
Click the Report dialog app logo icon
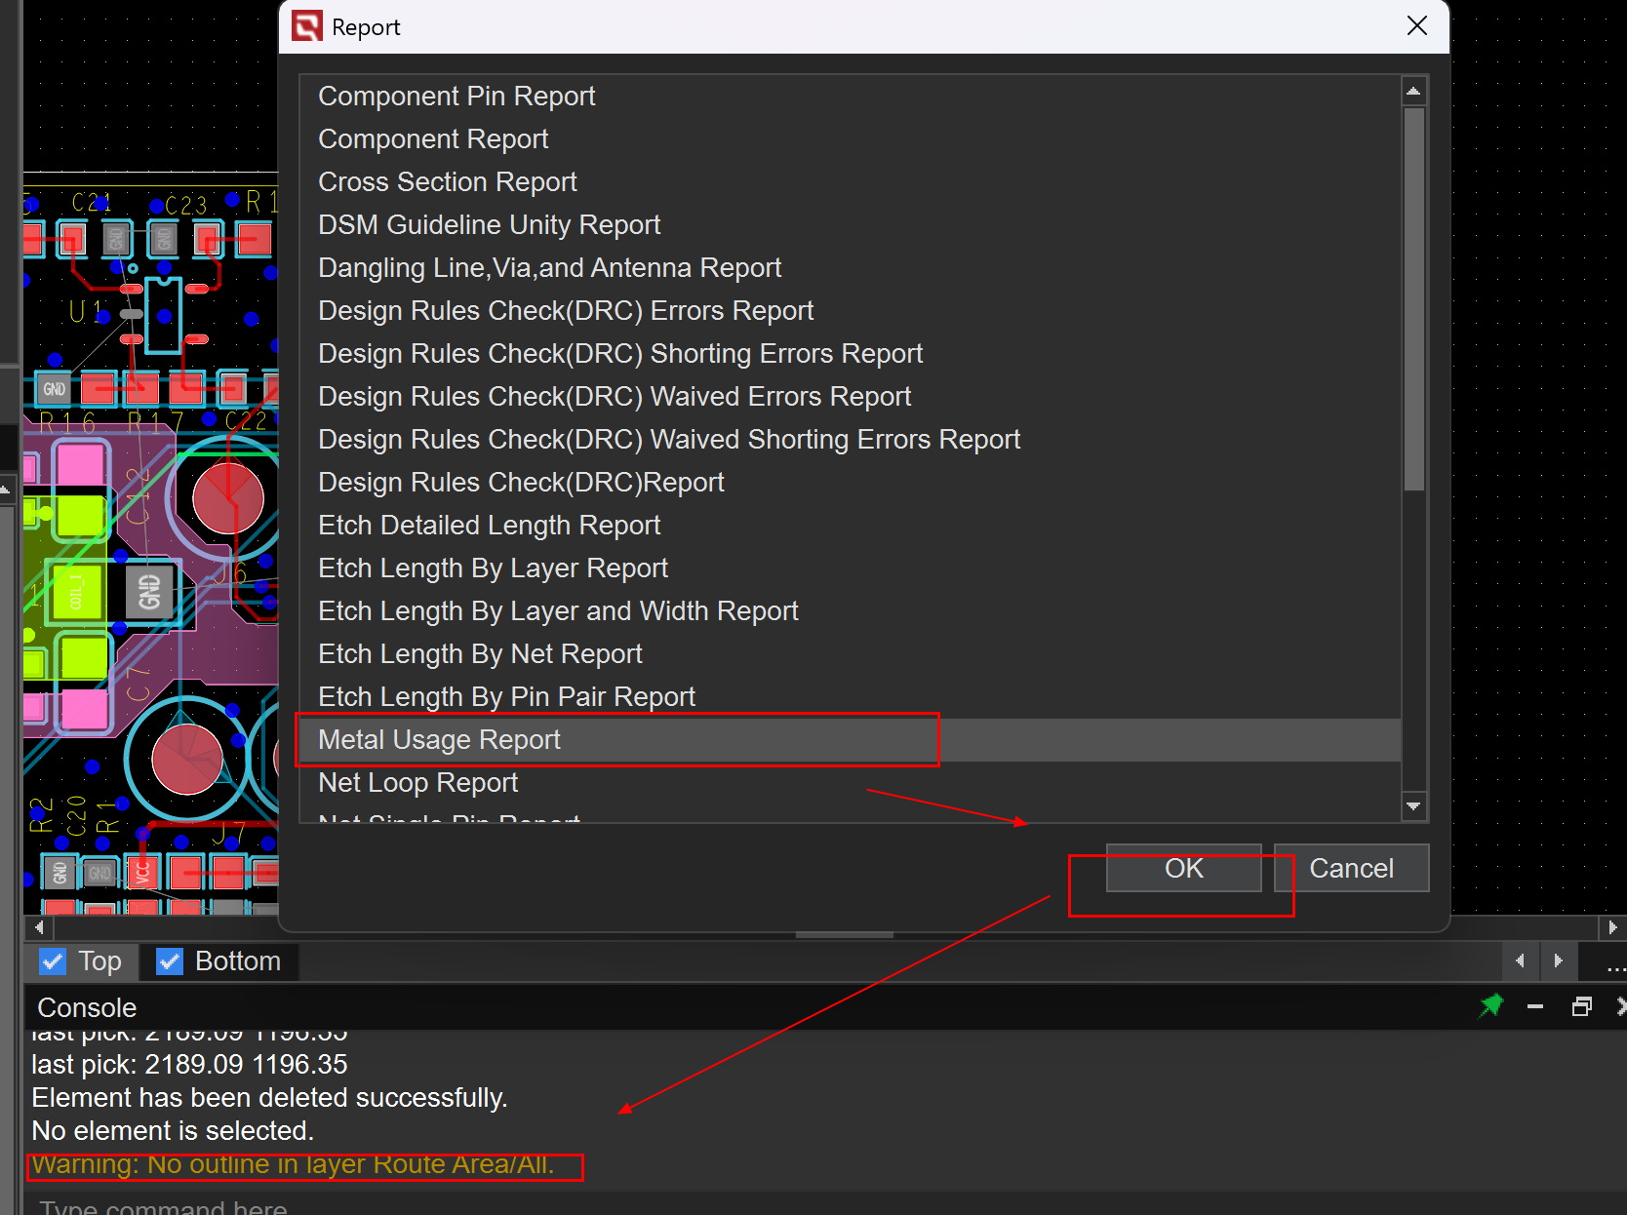tap(307, 26)
